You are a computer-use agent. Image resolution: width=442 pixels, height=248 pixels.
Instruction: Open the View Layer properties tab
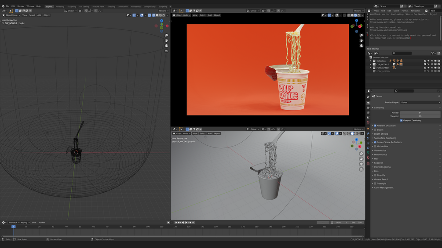pyautogui.click(x=368, y=113)
